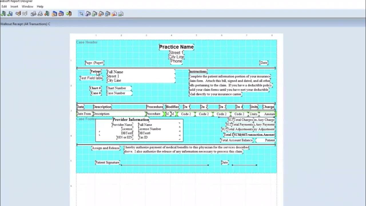Viewport: 366px width, 206px height.
Task: Select the SSN or EIN label
Action: pos(125,137)
